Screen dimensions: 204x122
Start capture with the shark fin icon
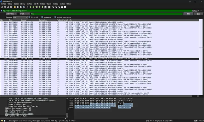pos(2,7)
